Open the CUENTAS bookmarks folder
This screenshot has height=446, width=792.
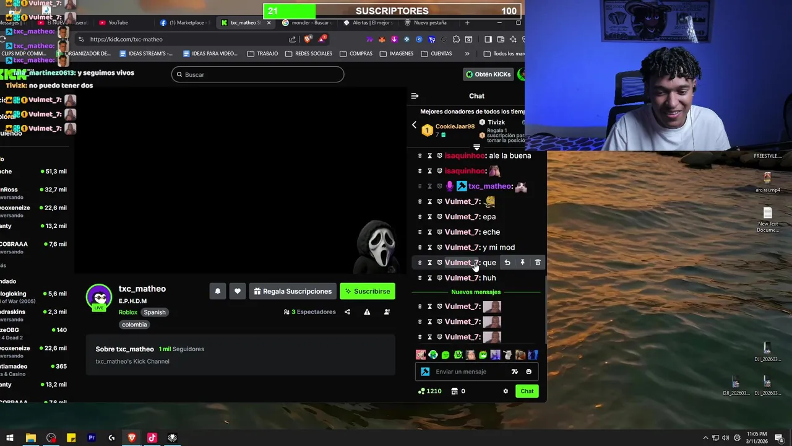tap(436, 54)
